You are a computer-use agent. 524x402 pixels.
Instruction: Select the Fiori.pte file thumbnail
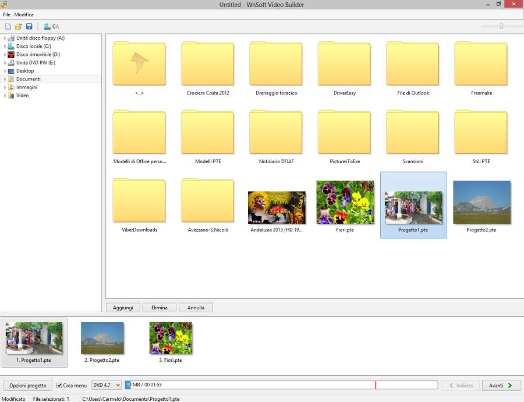(345, 202)
